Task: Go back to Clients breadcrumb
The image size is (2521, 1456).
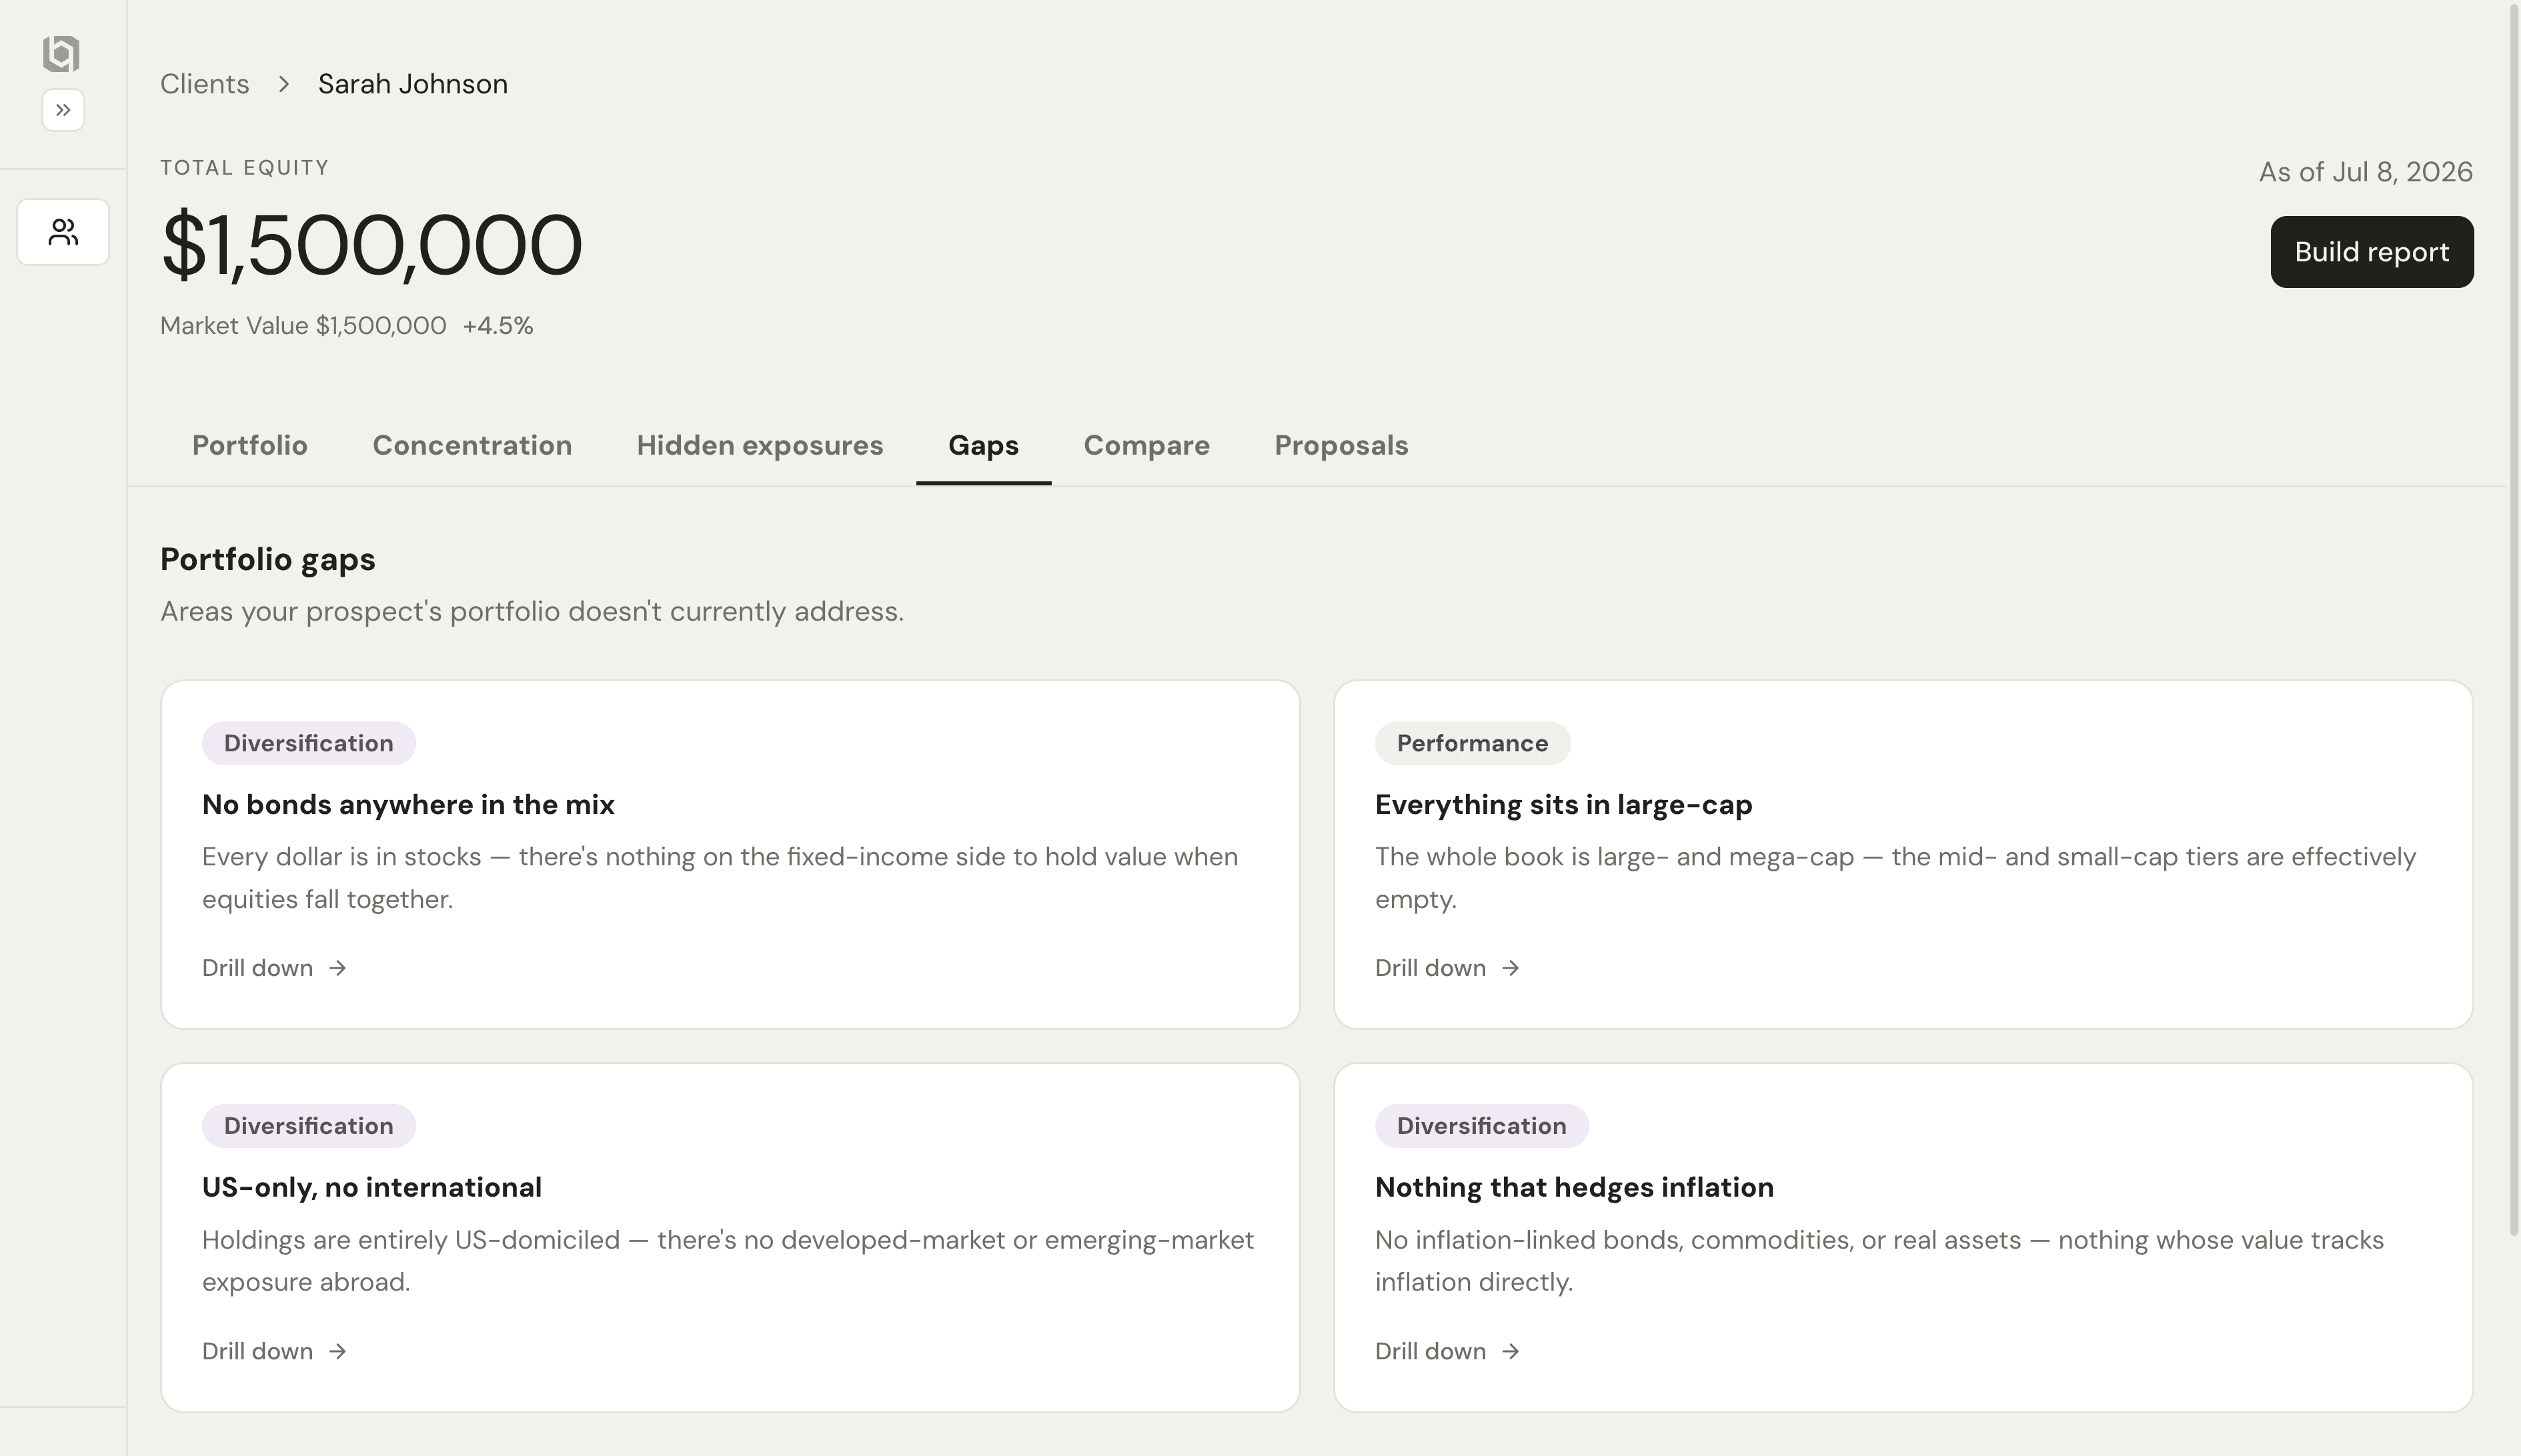Action: [204, 84]
